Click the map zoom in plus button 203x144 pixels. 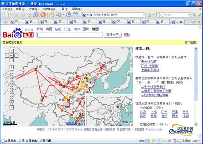coord(12,67)
